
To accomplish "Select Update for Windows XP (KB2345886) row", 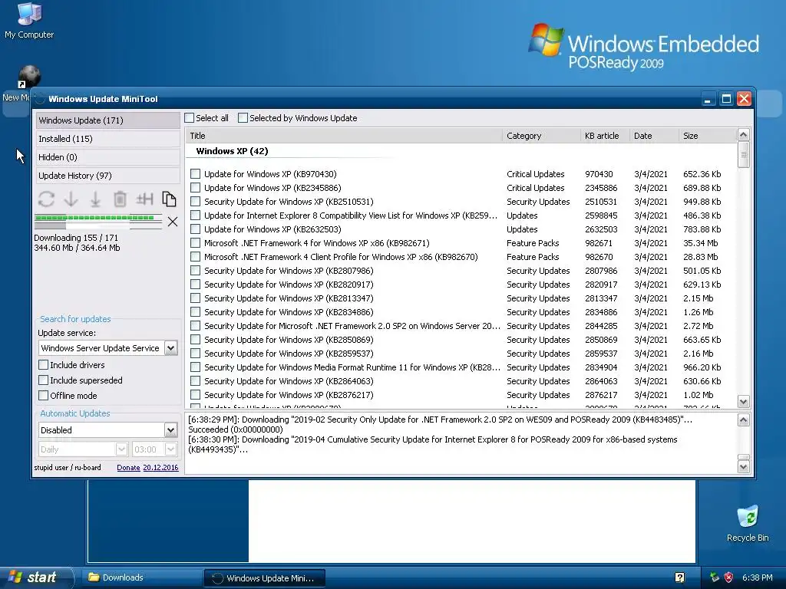I will pyautogui.click(x=461, y=188).
